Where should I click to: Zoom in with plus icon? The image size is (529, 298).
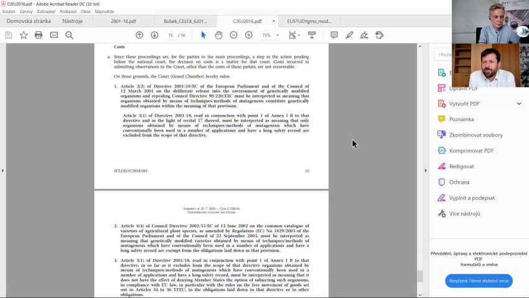coord(249,35)
